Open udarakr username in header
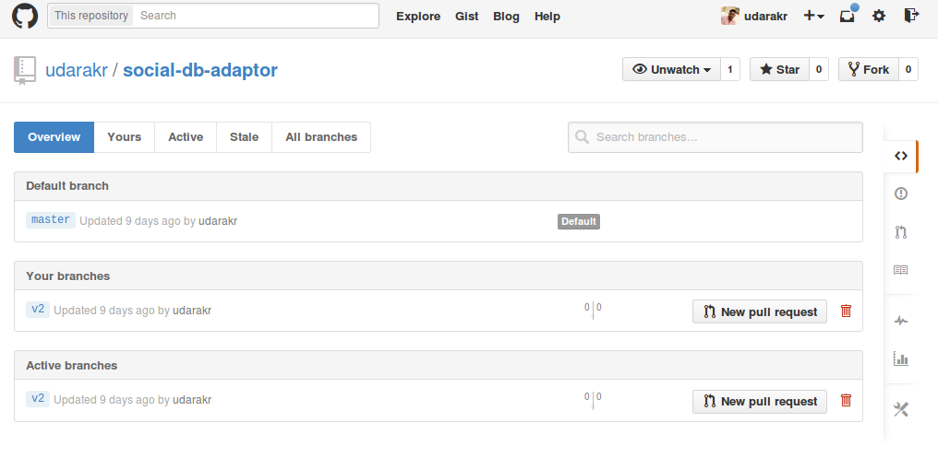Image resolution: width=938 pixels, height=470 pixels. tap(765, 16)
